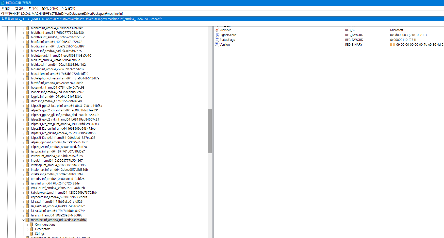Click folder icon of hidserv.inf_amd64_c20a3bb7ac1cd207

pyautogui.click(x=27, y=69)
